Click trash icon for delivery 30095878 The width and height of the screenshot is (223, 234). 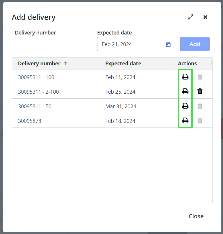click(200, 121)
